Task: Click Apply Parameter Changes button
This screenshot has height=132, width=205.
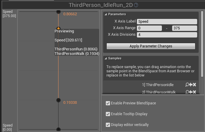Action: [151, 46]
